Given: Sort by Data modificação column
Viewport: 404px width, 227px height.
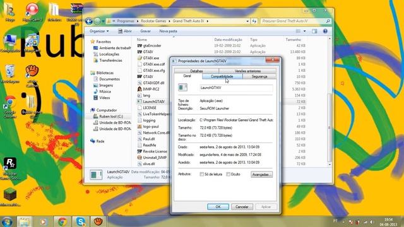Looking at the screenshot, I should (228, 40).
